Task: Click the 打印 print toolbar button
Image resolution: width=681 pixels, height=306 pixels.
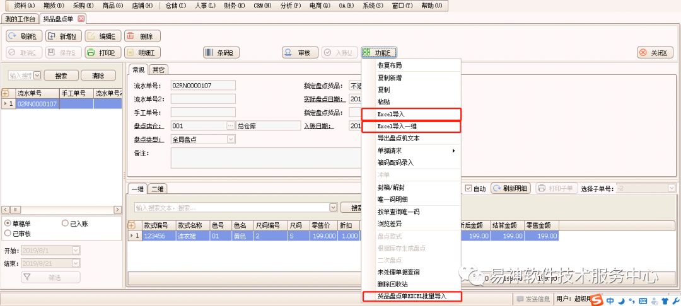Action: pos(102,53)
